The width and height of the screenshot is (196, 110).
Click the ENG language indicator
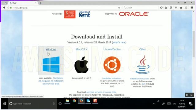click(x=174, y=104)
